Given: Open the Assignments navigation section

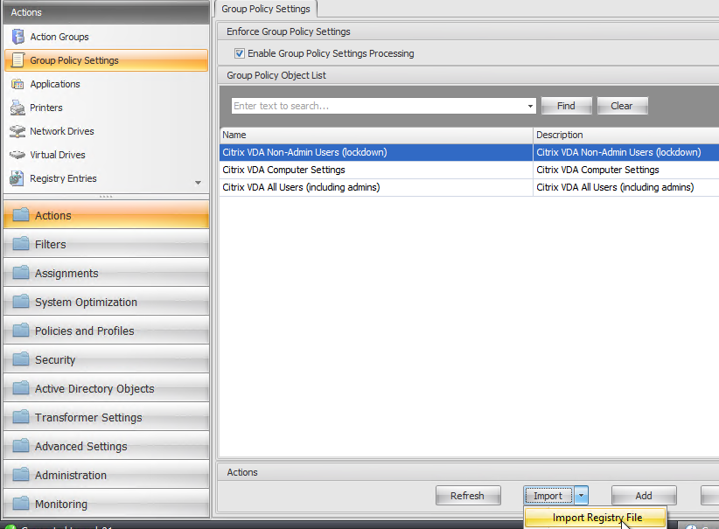Looking at the screenshot, I should pos(107,273).
